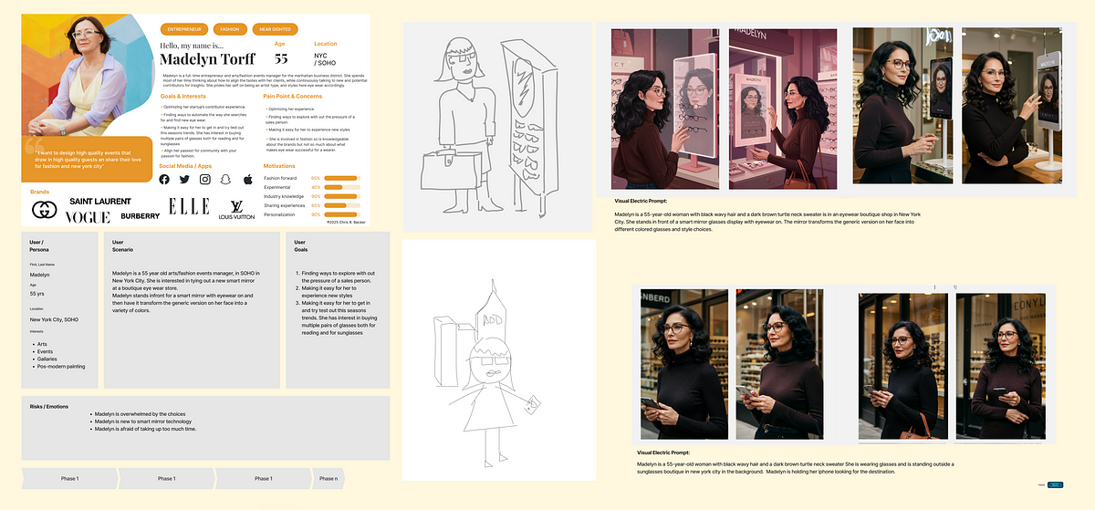Select the Louis Vuitton LV logo
The height and width of the screenshot is (510, 1095).
pyautogui.click(x=236, y=210)
